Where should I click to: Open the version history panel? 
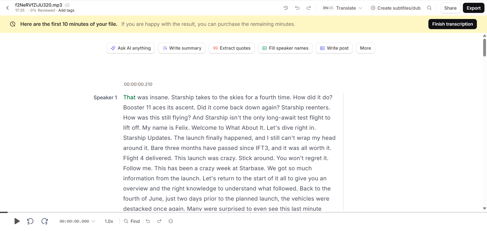pos(286,8)
